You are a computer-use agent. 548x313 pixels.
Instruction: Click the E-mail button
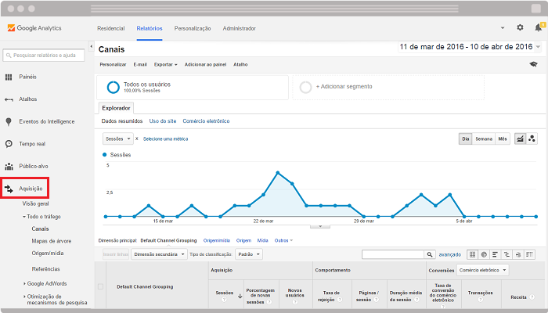[140, 65]
